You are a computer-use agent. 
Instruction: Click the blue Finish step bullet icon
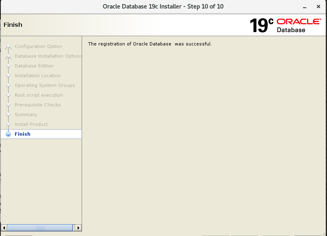(9, 134)
